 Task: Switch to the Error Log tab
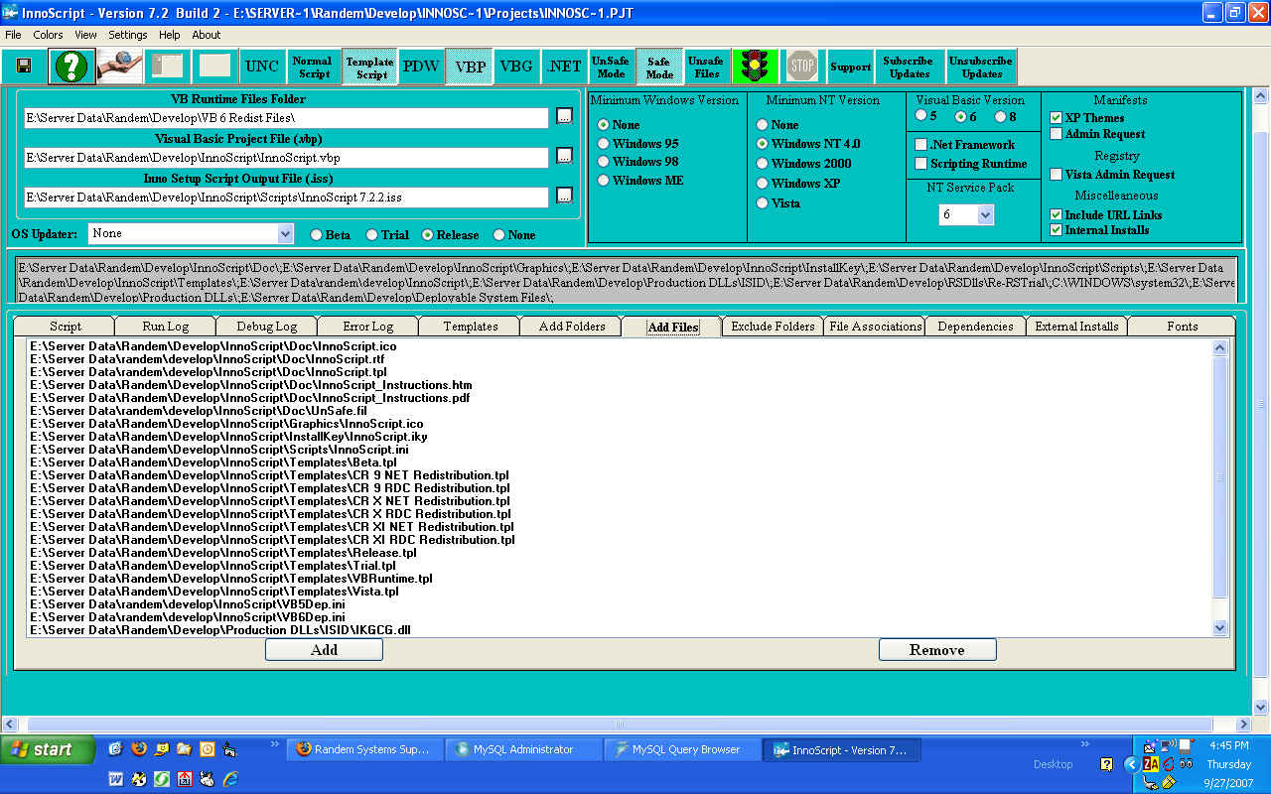368,326
